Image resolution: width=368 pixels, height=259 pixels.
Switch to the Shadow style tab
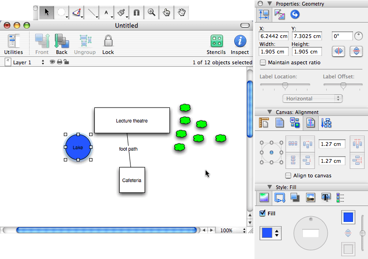(x=295, y=198)
